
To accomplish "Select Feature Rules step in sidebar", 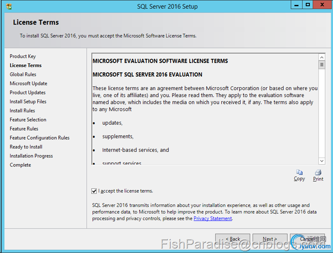I will point(24,129).
